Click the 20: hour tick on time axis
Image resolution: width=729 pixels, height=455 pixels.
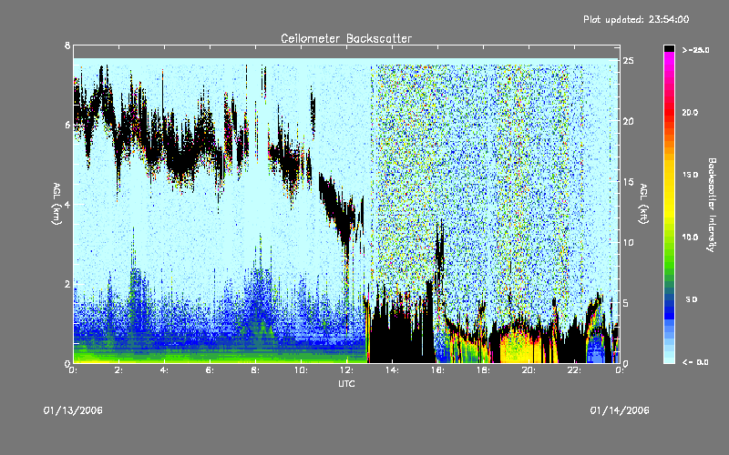click(529, 370)
